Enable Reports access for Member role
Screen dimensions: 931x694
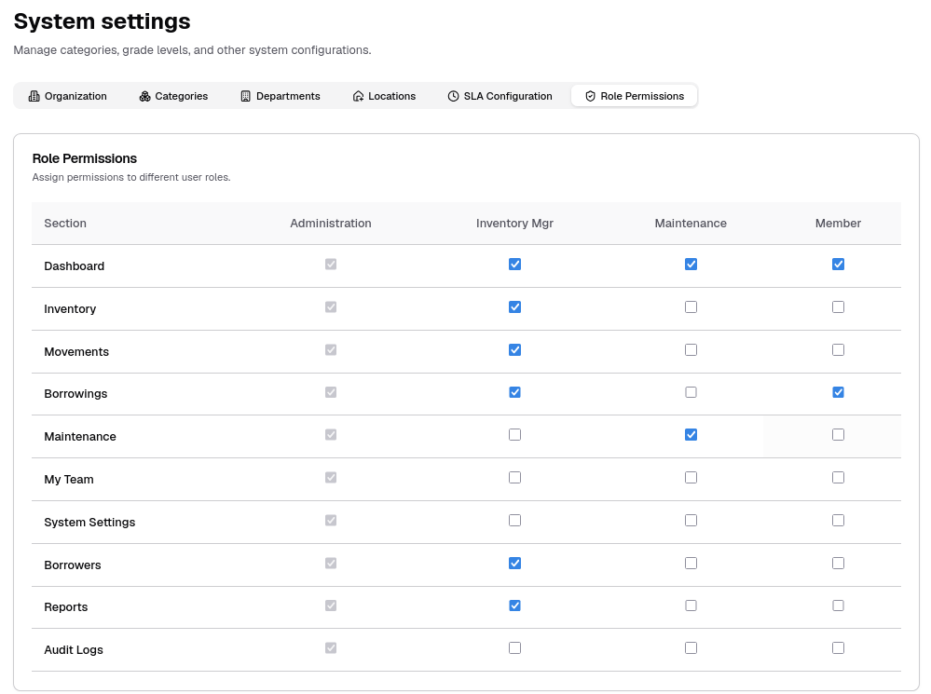[x=838, y=605]
